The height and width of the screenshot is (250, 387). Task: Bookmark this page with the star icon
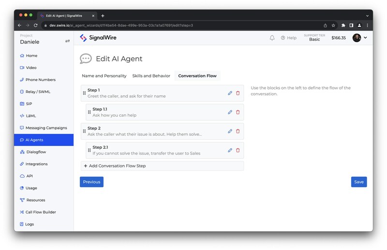click(x=333, y=25)
